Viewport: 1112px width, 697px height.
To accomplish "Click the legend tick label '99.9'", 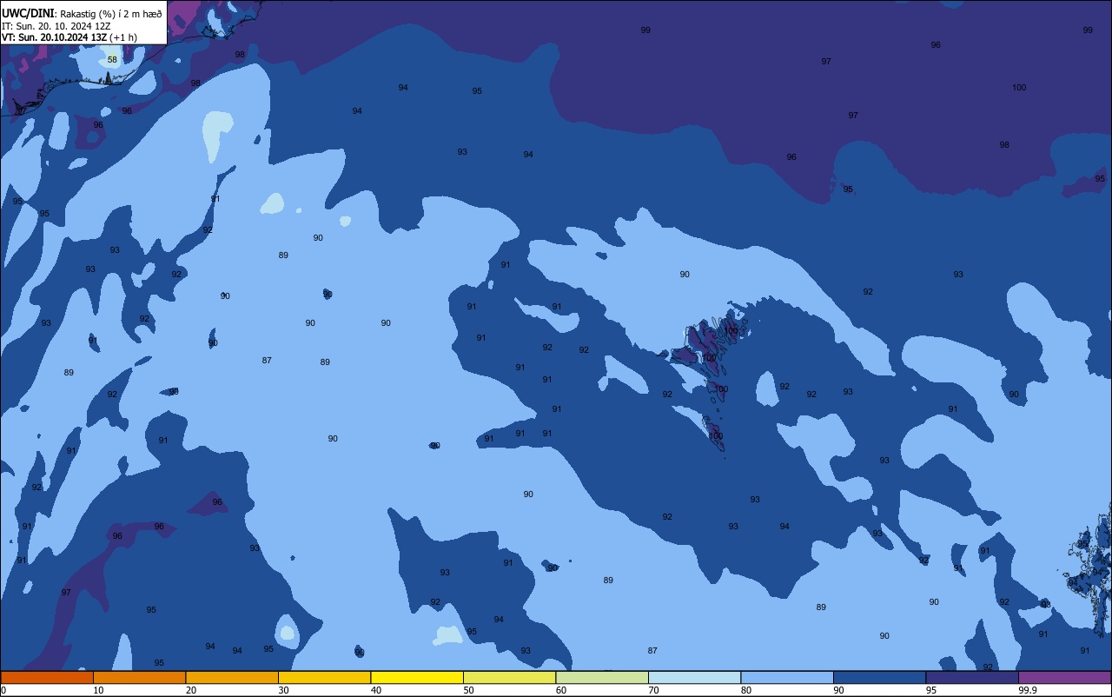I will (x=1028, y=690).
